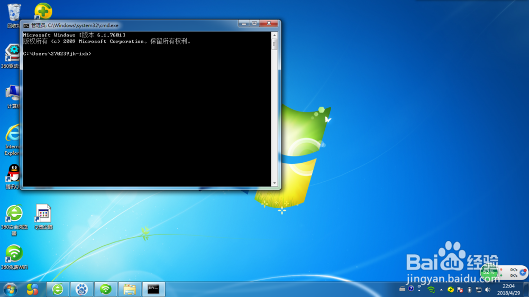Click the 52% memory accelerator ball
Screen dimensions: 529x297
(x=488, y=272)
